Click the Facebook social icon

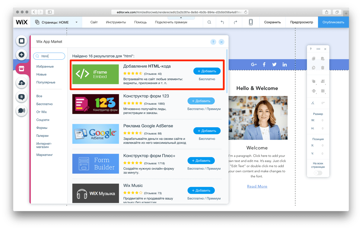[264, 64]
